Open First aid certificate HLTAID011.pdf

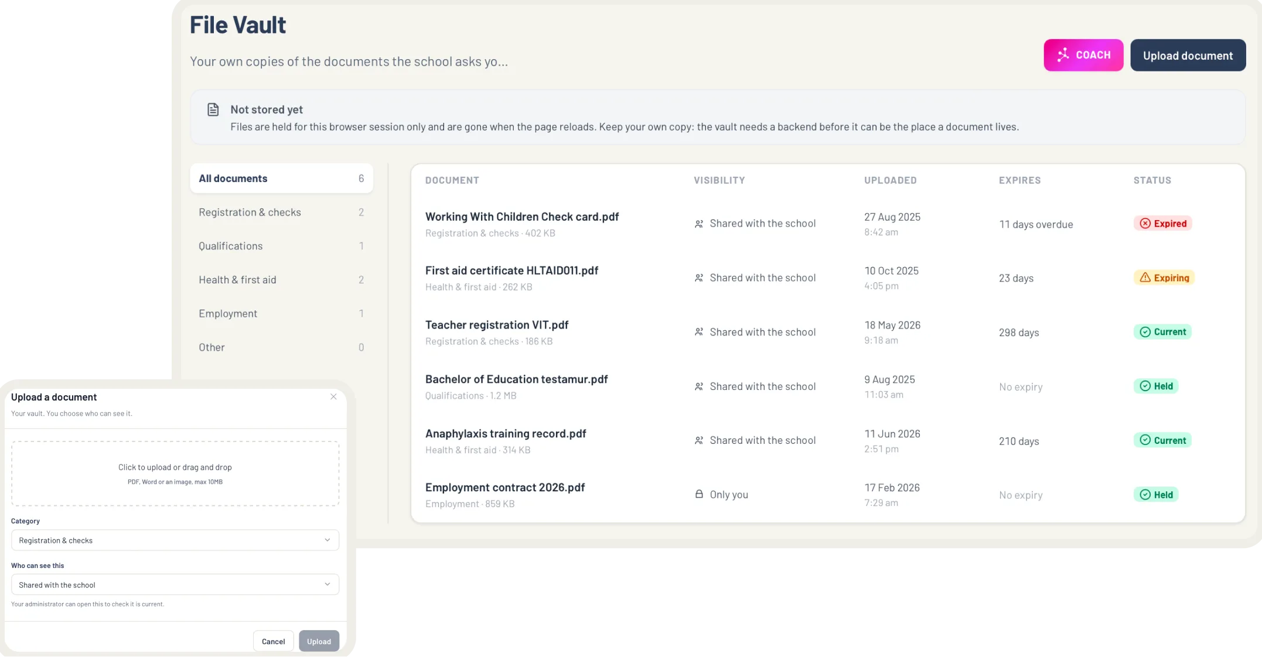[511, 271]
